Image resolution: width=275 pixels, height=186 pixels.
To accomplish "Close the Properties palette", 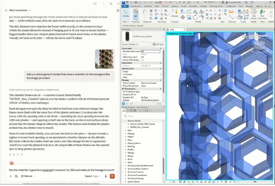I will coord(164,30).
